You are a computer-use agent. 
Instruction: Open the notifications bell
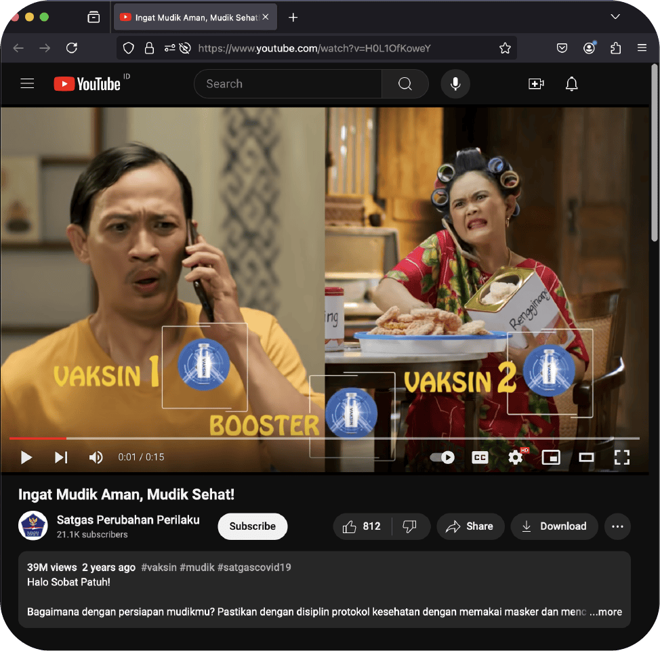pyautogui.click(x=572, y=84)
